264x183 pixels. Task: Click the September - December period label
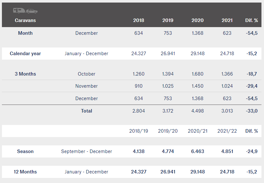(x=86, y=151)
